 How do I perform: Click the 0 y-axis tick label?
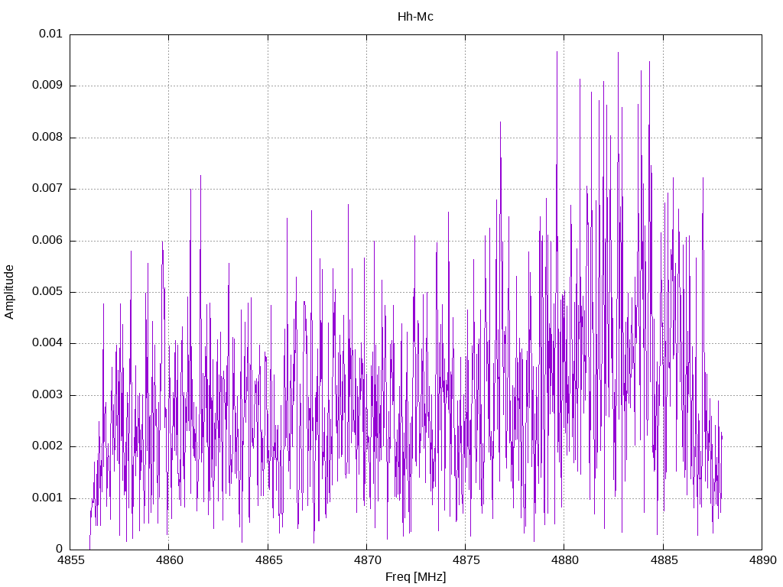pyautogui.click(x=60, y=549)
